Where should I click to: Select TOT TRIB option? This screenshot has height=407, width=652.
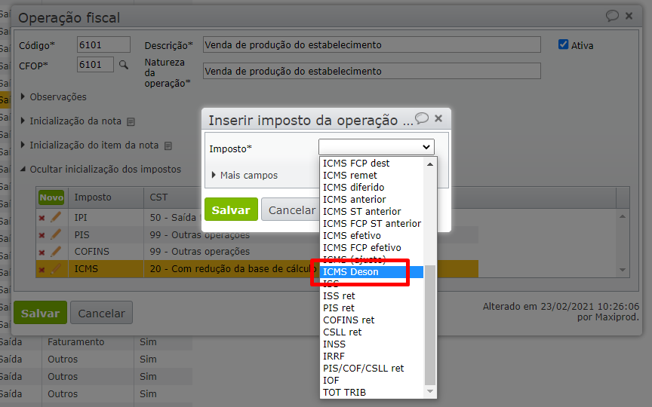click(372, 392)
